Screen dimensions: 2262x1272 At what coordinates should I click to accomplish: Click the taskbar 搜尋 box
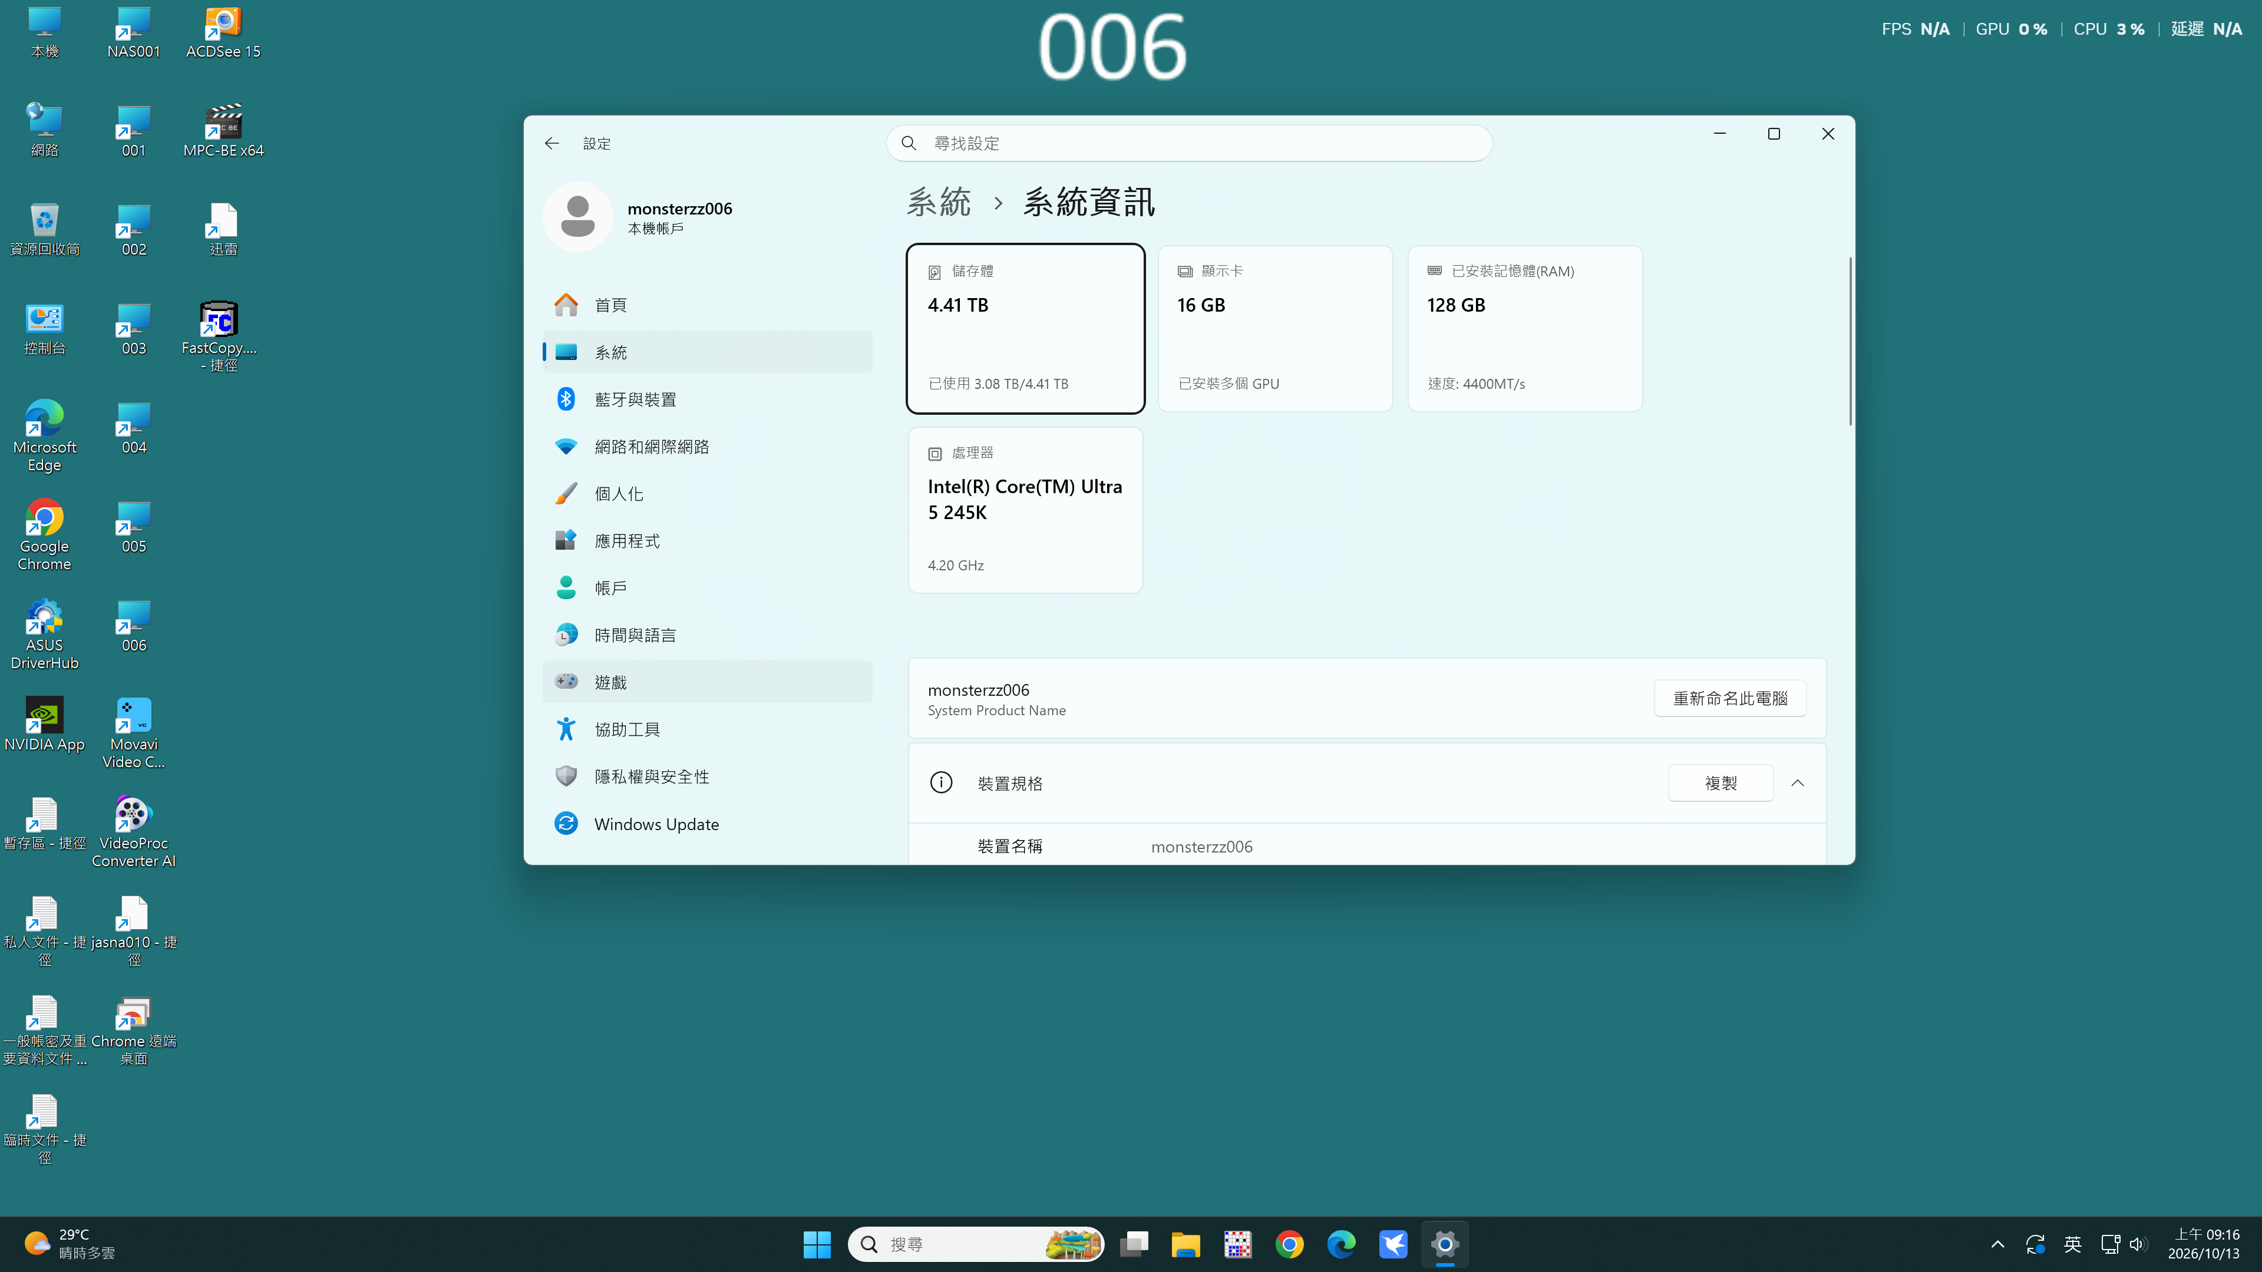976,1244
